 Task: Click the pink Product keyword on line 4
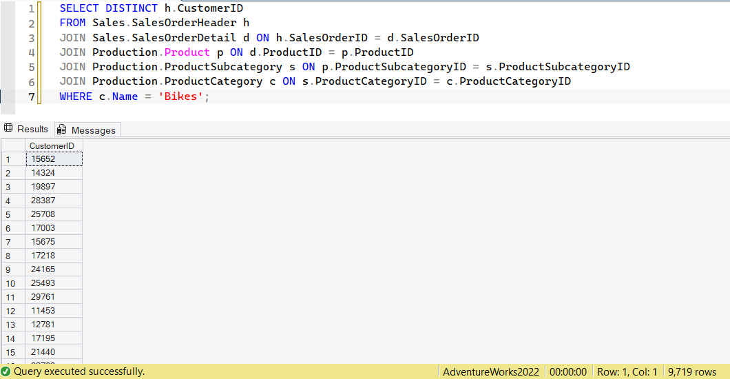[187, 52]
